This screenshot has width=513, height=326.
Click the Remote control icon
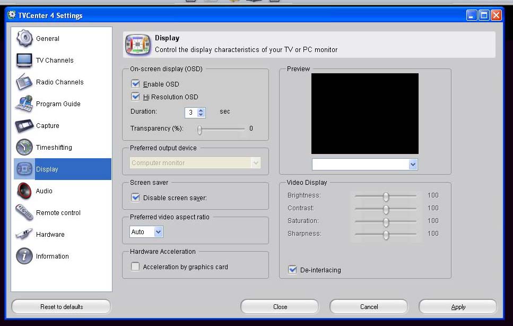[24, 213]
